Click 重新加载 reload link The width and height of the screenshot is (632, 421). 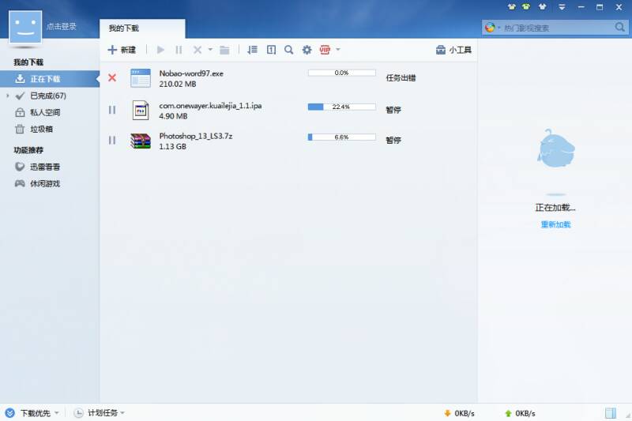click(555, 224)
